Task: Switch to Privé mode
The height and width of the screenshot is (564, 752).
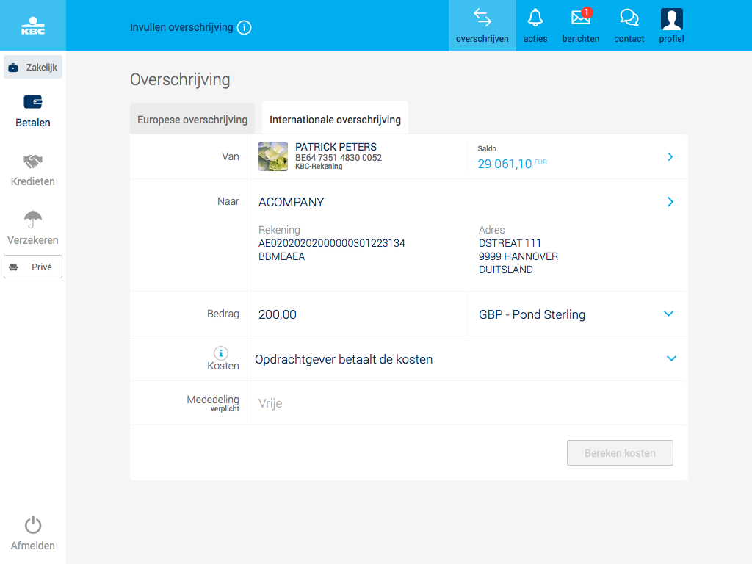Action: pos(33,267)
